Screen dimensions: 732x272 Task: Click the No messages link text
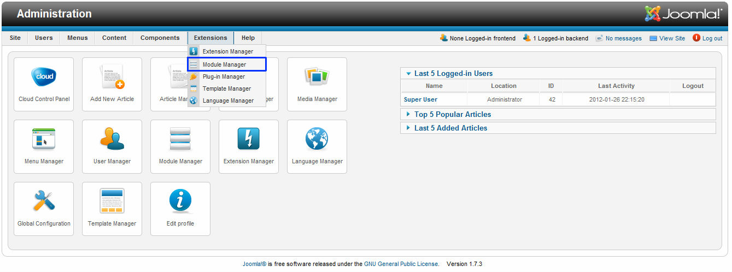click(x=624, y=38)
